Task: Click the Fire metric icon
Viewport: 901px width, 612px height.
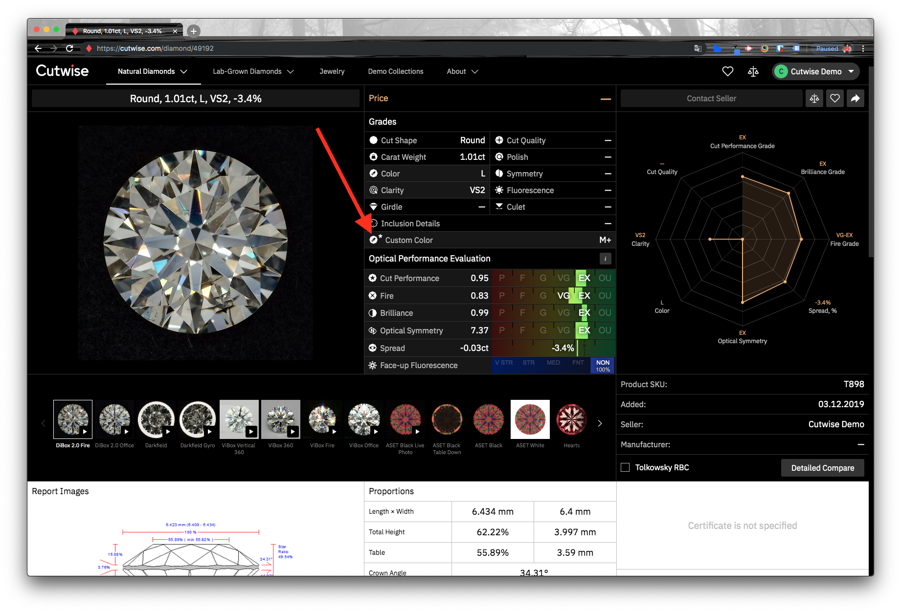Action: [x=373, y=296]
